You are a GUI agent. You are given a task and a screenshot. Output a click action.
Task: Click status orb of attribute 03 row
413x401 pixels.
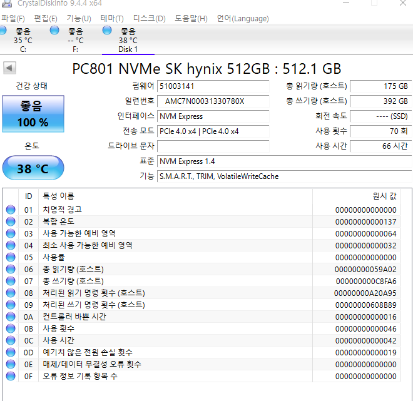tap(11, 233)
